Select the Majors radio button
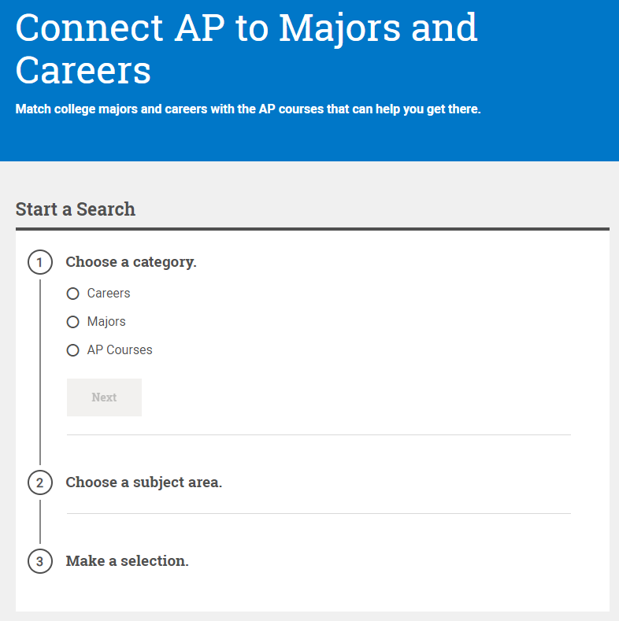 (x=73, y=322)
